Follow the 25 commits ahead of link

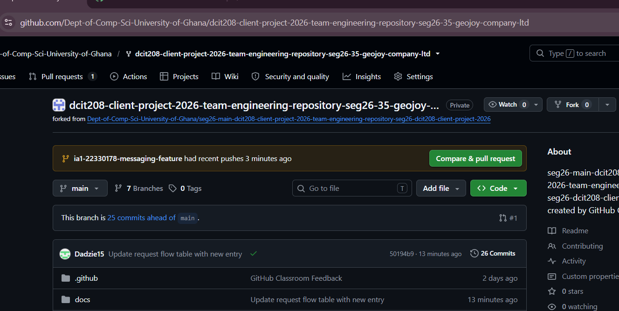(x=142, y=218)
